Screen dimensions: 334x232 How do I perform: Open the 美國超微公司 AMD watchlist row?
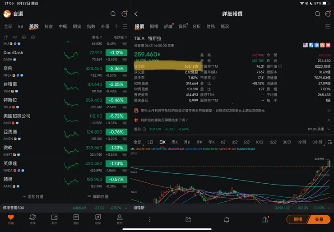pos(65,119)
